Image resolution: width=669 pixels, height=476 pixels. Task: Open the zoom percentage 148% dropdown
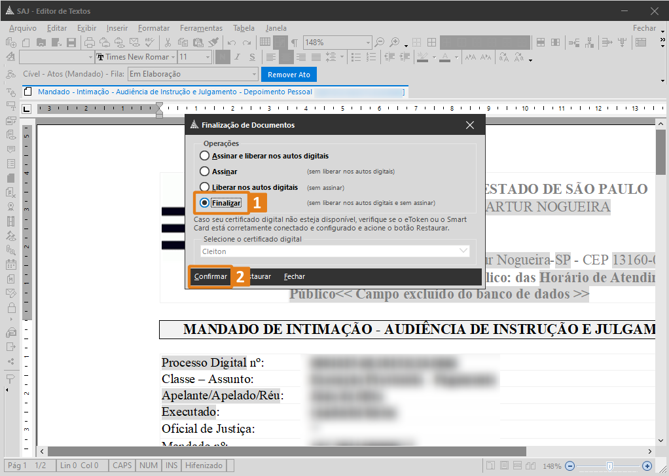[x=368, y=43]
